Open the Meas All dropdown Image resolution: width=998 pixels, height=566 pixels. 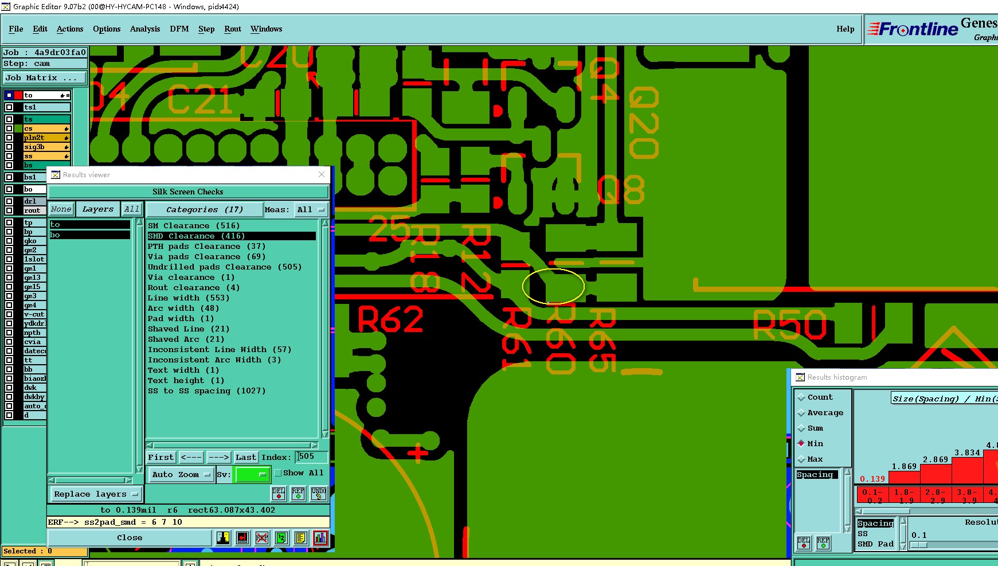pyautogui.click(x=311, y=210)
